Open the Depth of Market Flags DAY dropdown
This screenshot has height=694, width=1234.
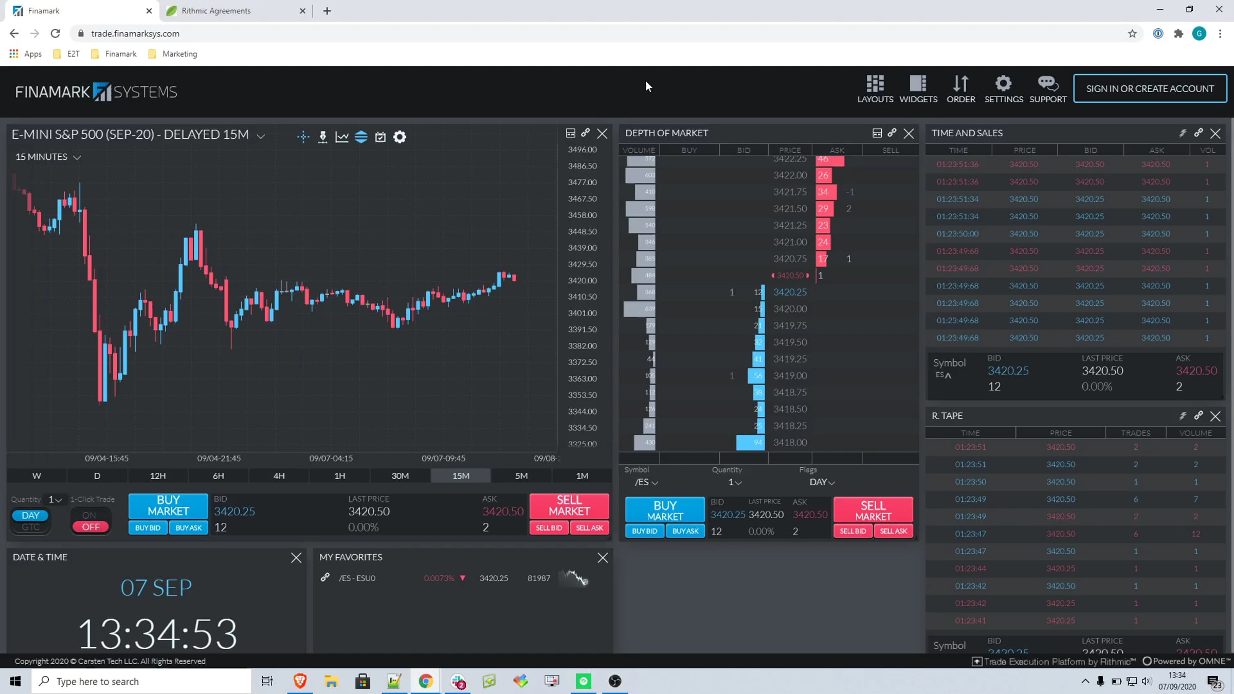click(822, 482)
